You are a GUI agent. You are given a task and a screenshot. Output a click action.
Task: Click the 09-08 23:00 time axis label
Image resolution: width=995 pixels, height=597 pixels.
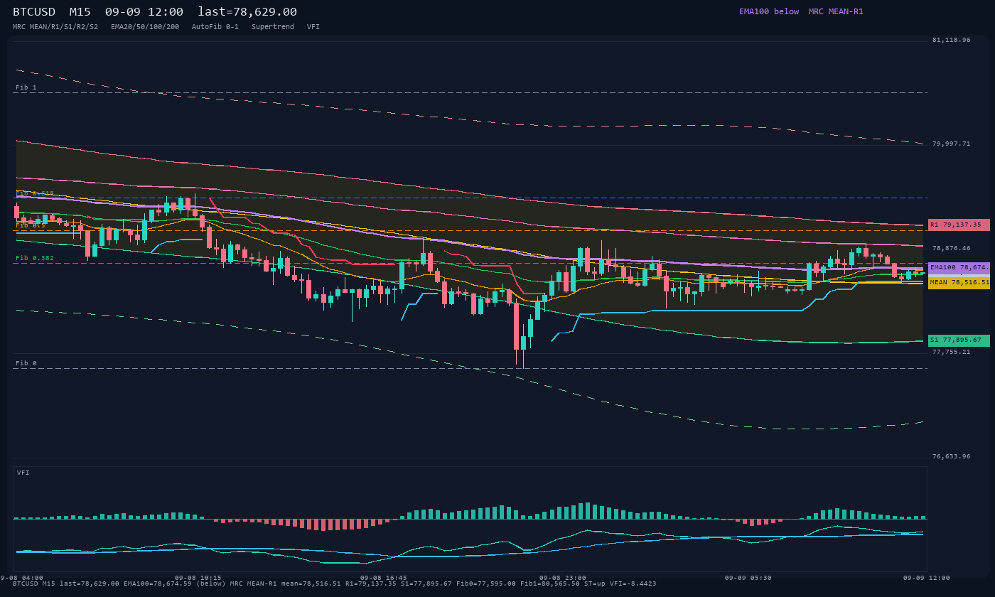click(563, 578)
